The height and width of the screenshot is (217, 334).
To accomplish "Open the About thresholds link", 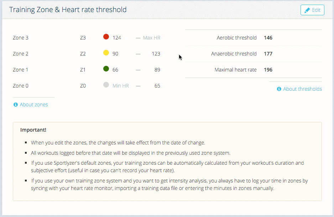I will (302, 89).
